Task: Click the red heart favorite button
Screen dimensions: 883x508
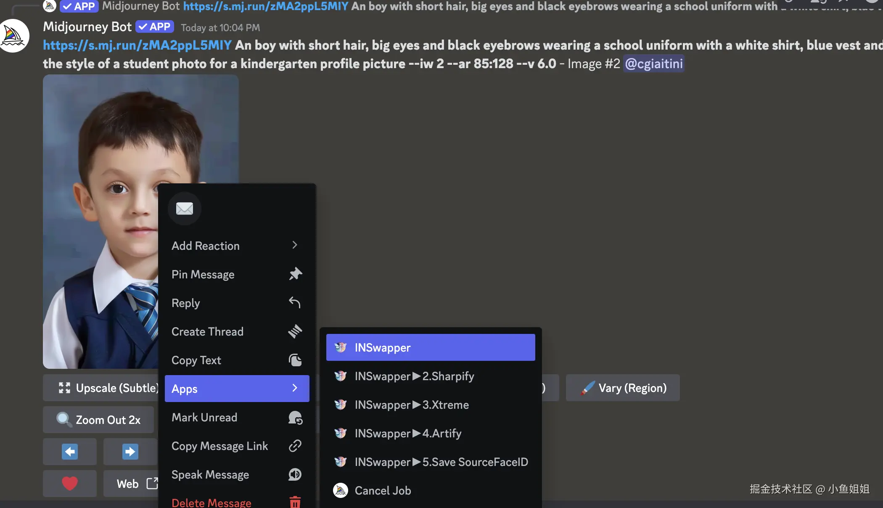Action: pos(70,484)
